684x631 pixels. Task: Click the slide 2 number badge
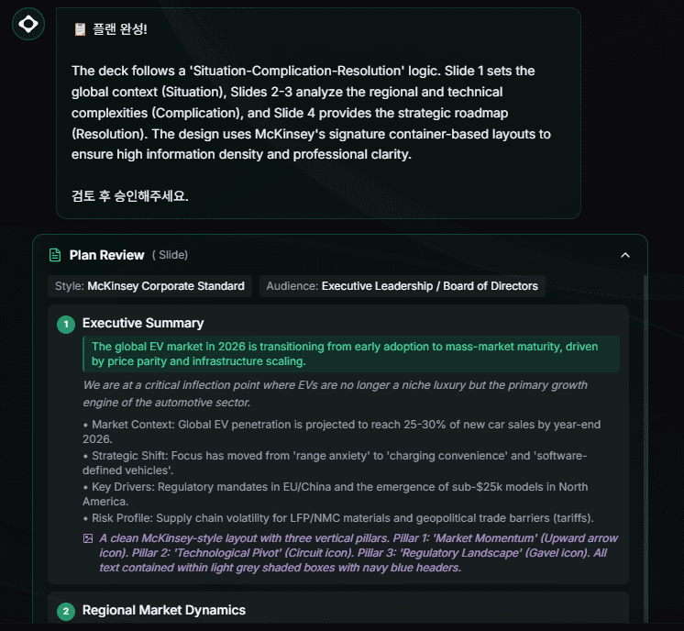[65, 611]
